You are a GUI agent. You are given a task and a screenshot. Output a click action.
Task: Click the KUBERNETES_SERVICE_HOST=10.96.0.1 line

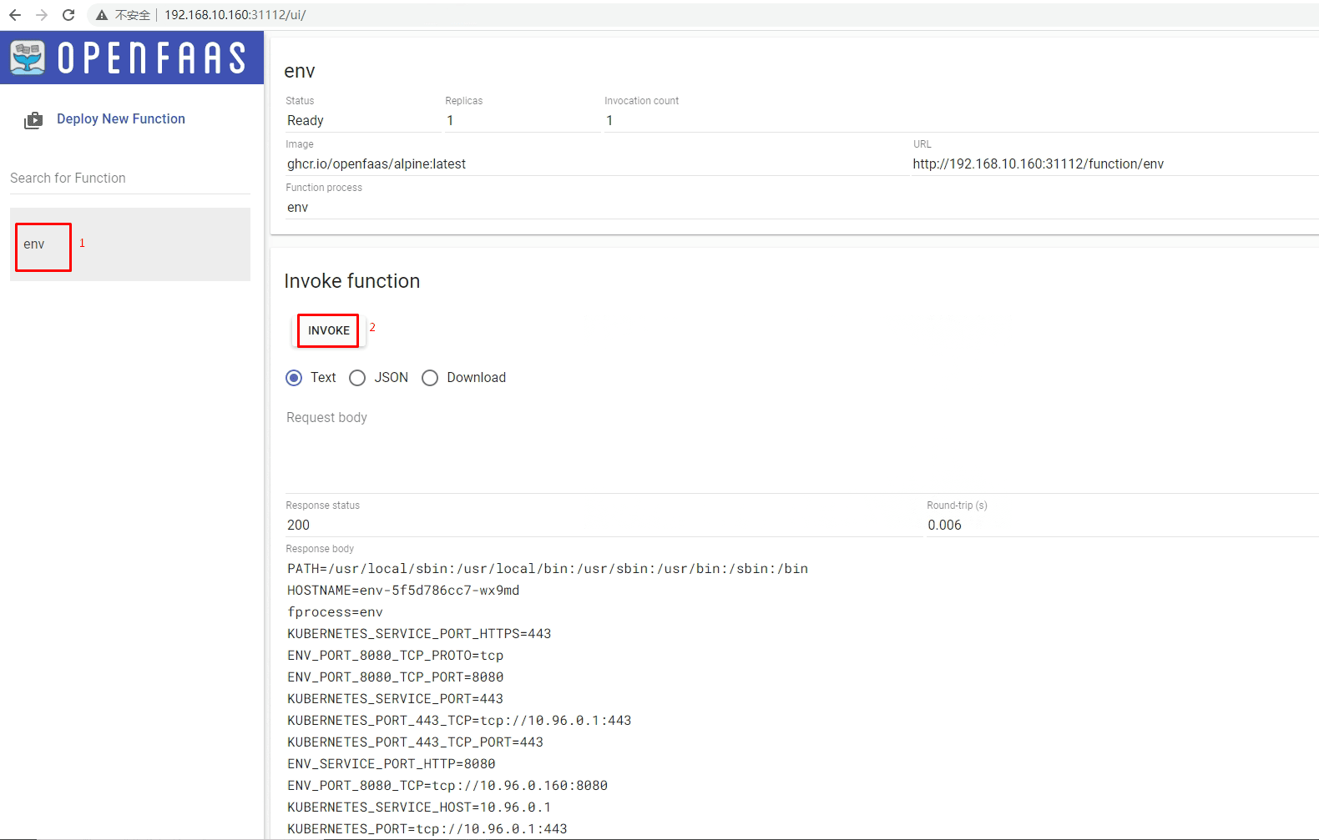pos(419,807)
